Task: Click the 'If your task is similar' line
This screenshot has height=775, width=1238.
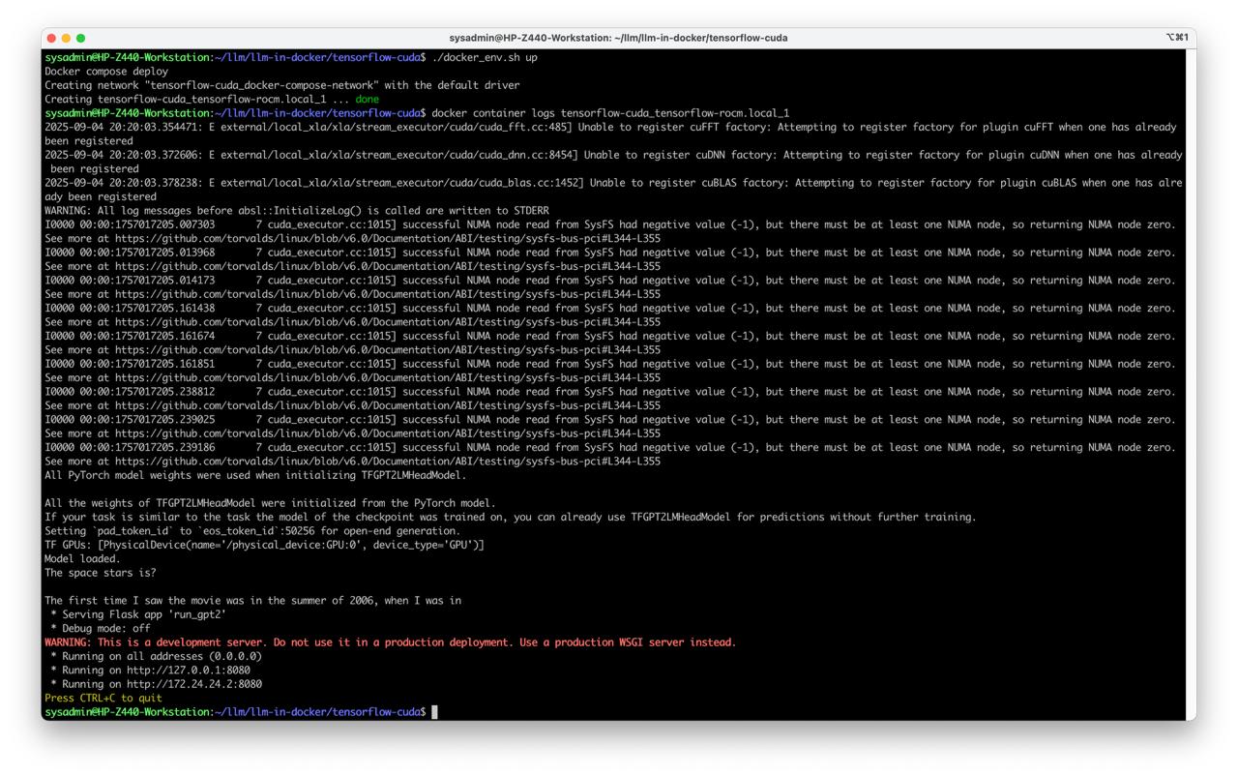Action: [511, 518]
